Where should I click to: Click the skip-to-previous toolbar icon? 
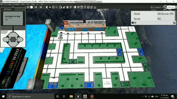pyautogui.click(x=36, y=7)
